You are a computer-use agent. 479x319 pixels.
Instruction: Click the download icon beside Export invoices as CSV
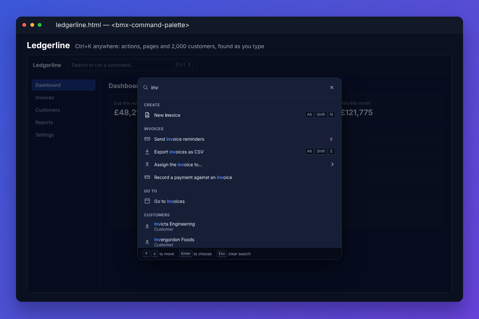click(147, 152)
